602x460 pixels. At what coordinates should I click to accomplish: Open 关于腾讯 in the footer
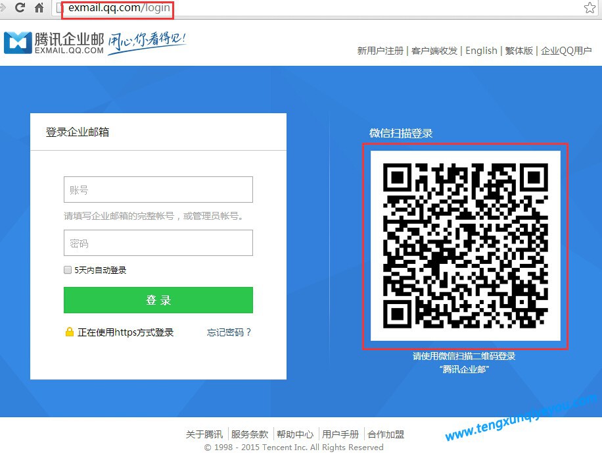204,434
